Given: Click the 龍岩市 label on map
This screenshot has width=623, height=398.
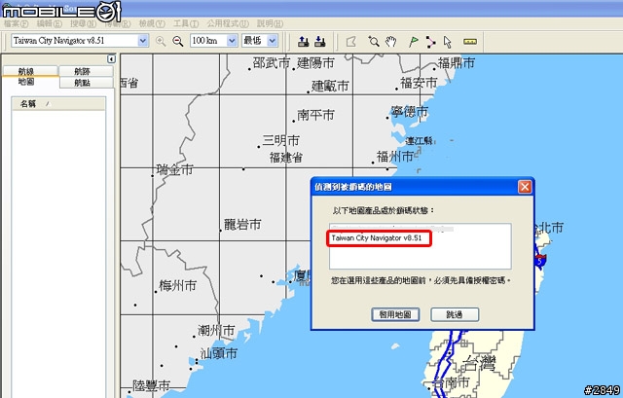Looking at the screenshot, I should point(242,225).
